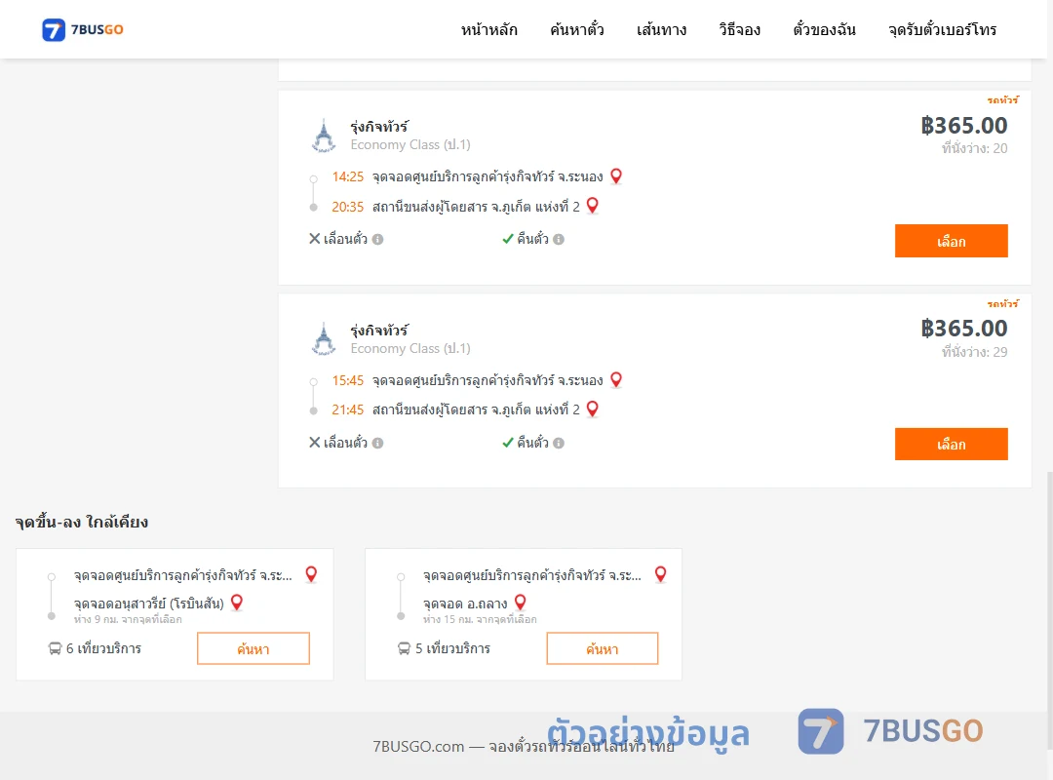
Task: Open map pin beside จุดจอดอนุสาวรีย์ (โรบินสัน)
Action: (x=236, y=603)
